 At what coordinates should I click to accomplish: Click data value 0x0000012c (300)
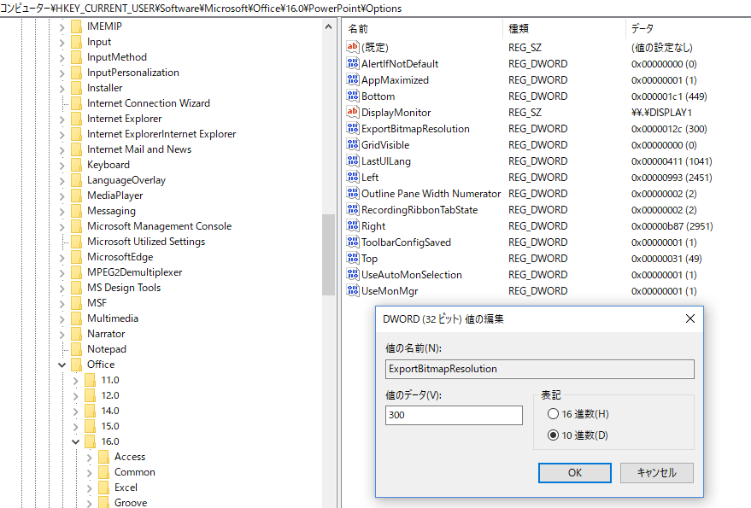click(x=669, y=129)
